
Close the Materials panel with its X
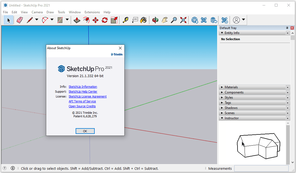(x=288, y=87)
